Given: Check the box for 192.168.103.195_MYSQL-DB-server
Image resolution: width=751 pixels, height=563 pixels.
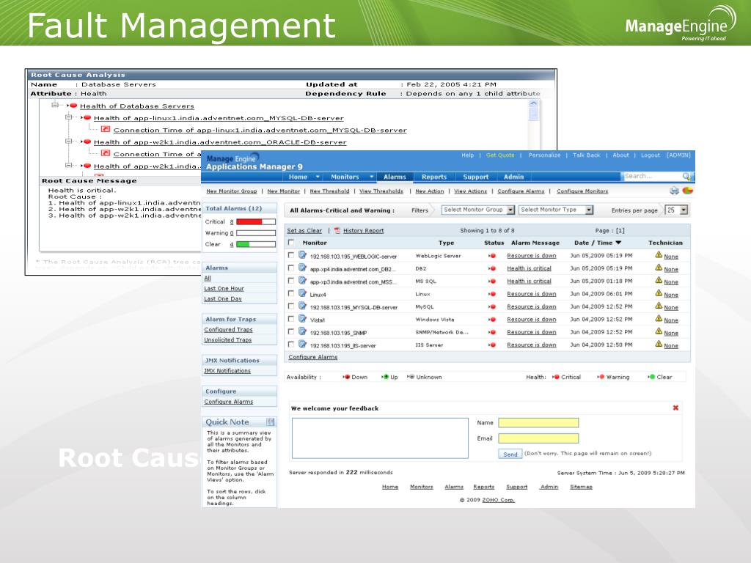Looking at the screenshot, I should [x=290, y=306].
